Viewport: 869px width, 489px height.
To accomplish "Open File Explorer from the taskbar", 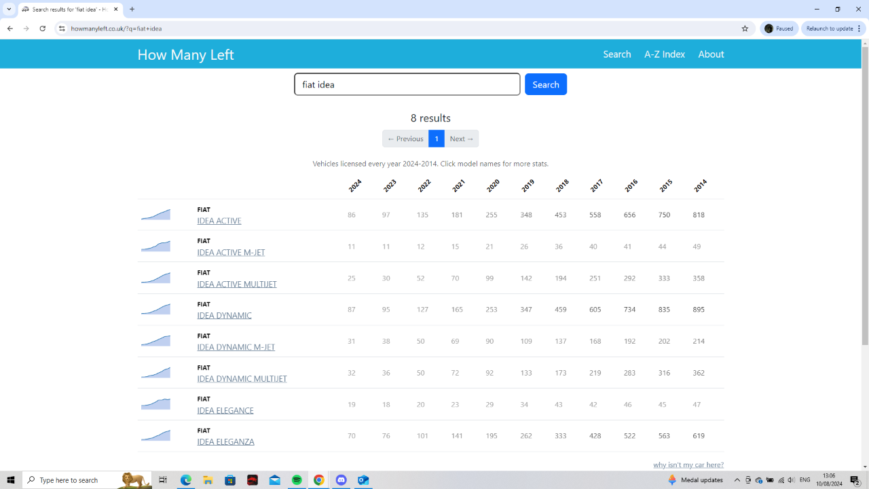I will [x=208, y=479].
